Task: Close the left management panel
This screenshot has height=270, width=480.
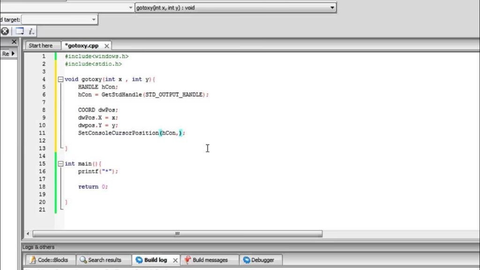Action: click(x=14, y=42)
